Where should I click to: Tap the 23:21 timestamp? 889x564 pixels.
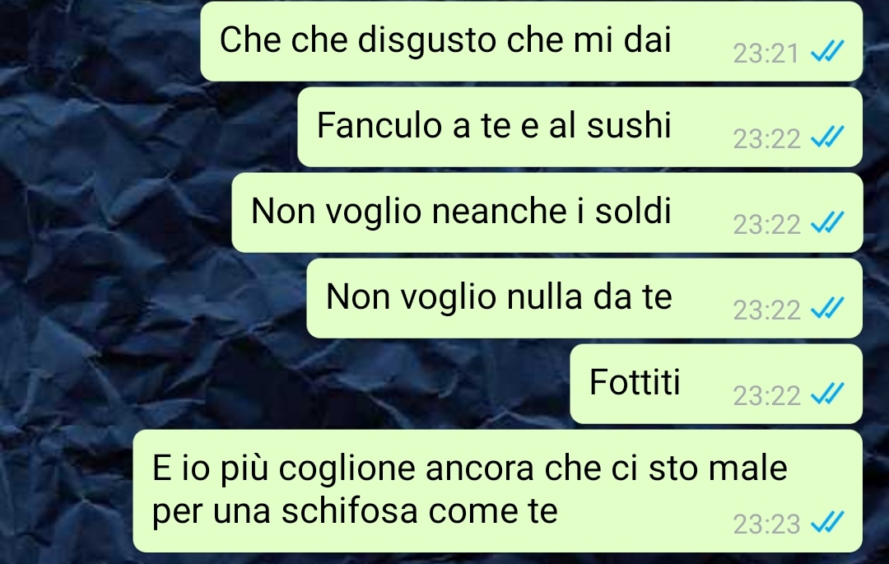point(766,54)
